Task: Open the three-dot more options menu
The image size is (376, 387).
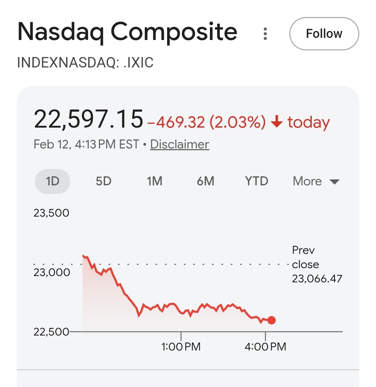Action: [265, 34]
